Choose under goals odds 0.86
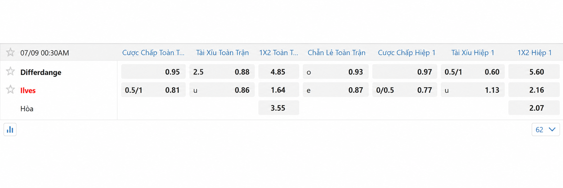Screen dimensions: 563x188 coord(222,90)
